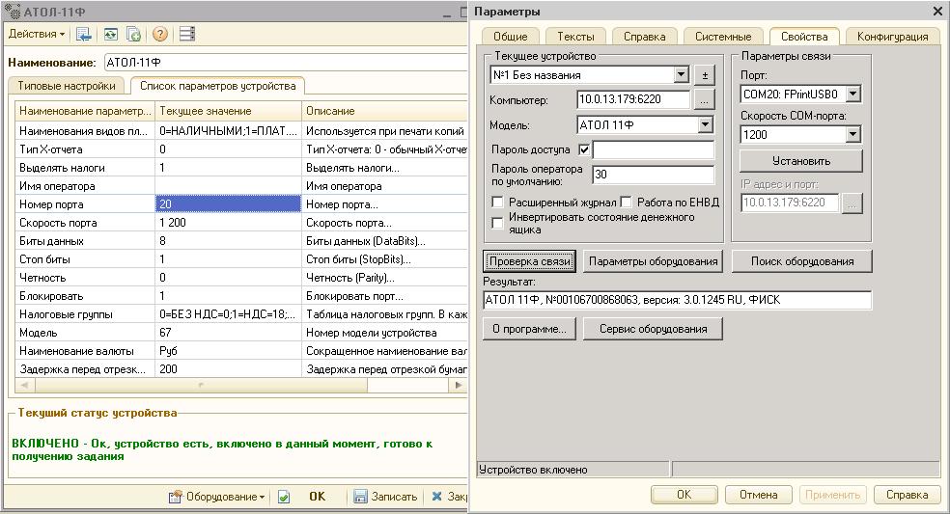The width and height of the screenshot is (950, 514).
Task: Click the ellipsis button beside Компьютер field
Action: tap(704, 100)
